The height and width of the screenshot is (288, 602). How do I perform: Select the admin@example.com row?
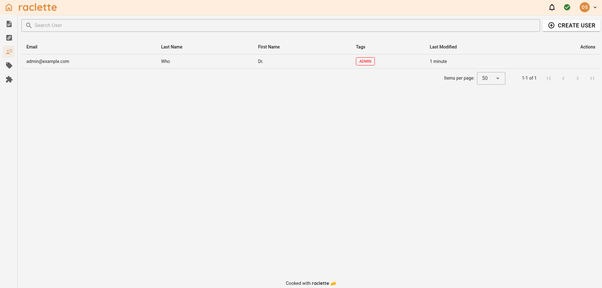coord(48,61)
